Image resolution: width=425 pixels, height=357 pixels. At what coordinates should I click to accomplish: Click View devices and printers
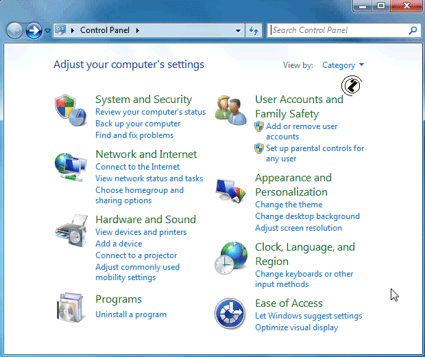click(x=141, y=232)
